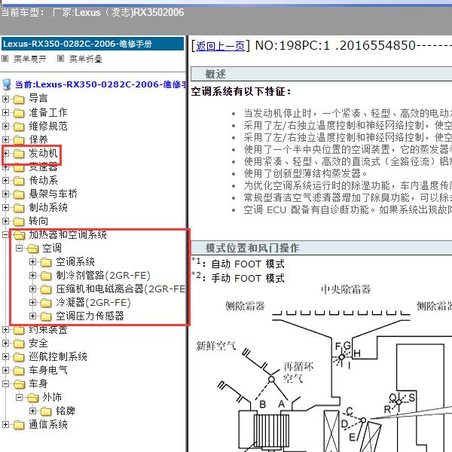Screen dimensions: 452x452
Task: Open the 冷凝器(2GR-FE) folder icon
Action: [x=46, y=303]
